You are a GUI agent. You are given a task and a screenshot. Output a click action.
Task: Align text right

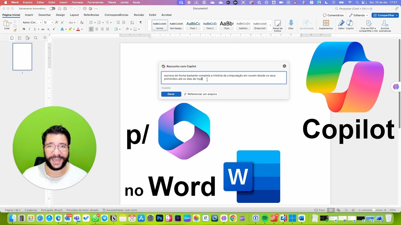click(x=102, y=29)
